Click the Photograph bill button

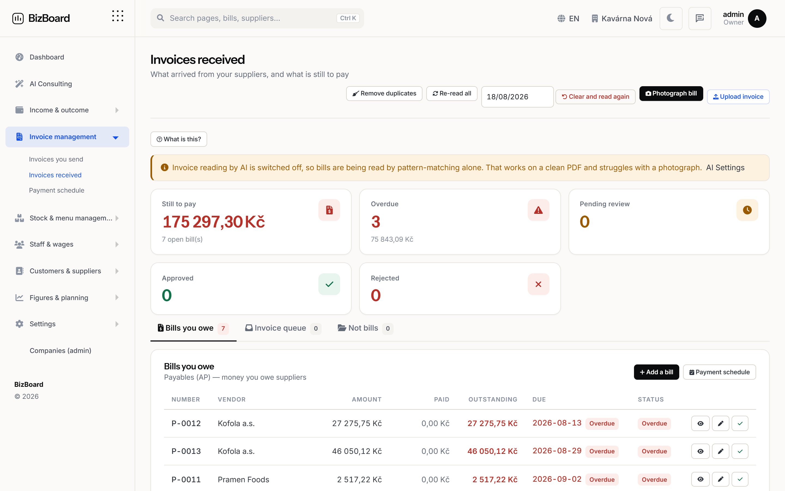671,94
